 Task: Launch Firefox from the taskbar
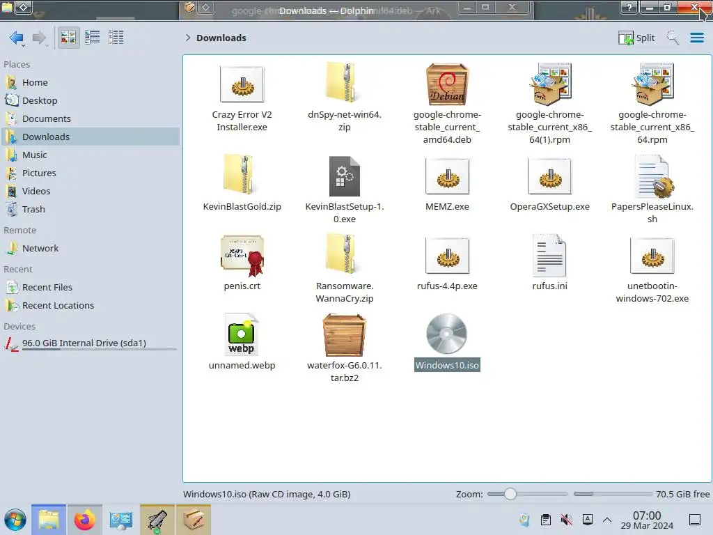[84, 520]
